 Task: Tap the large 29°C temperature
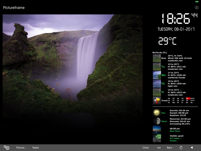(167, 41)
